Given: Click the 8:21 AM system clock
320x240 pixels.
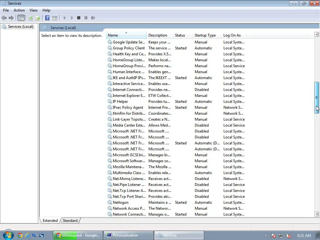Looking at the screenshot, I should click(304, 236).
